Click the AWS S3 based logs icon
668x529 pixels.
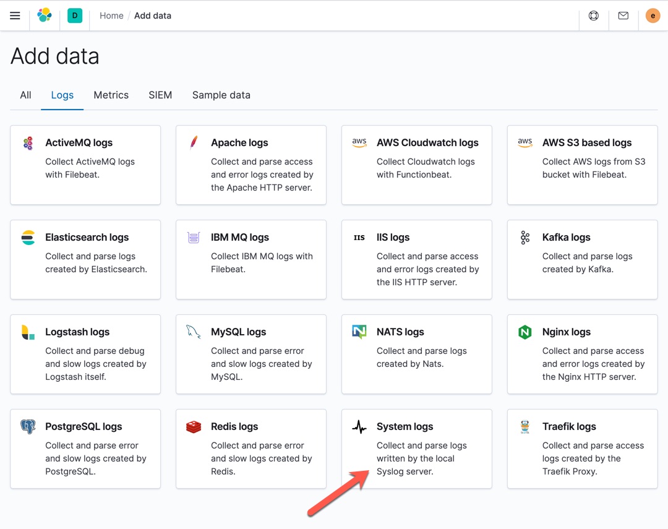pos(525,142)
